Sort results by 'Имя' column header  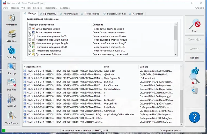coord(121,67)
